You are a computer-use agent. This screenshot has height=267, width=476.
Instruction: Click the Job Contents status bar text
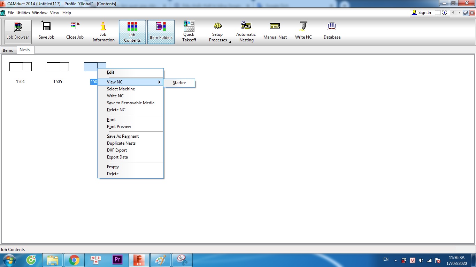point(13,250)
